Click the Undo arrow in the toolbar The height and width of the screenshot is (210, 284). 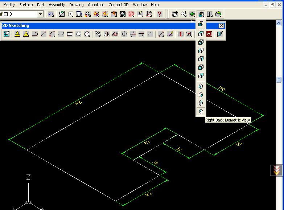(x=51, y=14)
